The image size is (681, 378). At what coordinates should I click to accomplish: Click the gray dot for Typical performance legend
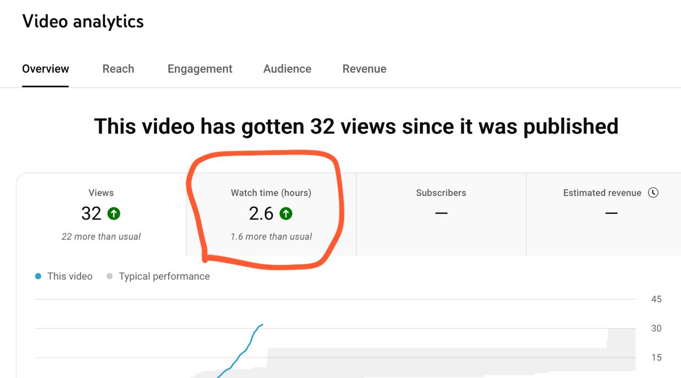(x=110, y=276)
